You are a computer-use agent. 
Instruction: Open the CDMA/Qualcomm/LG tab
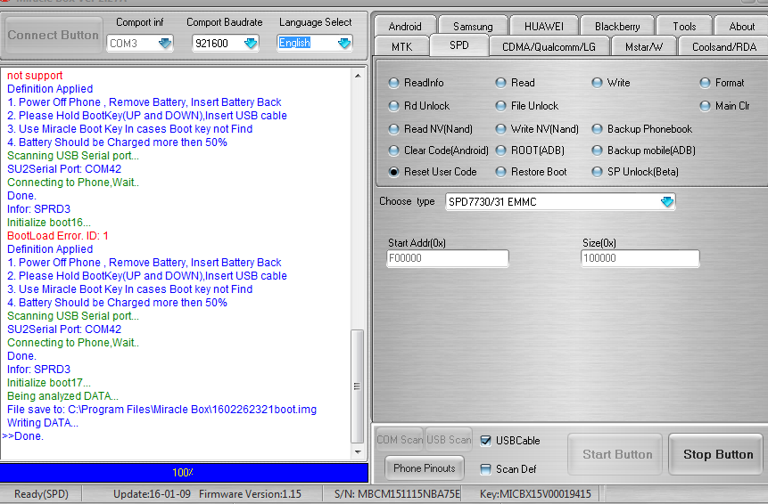pos(549,46)
